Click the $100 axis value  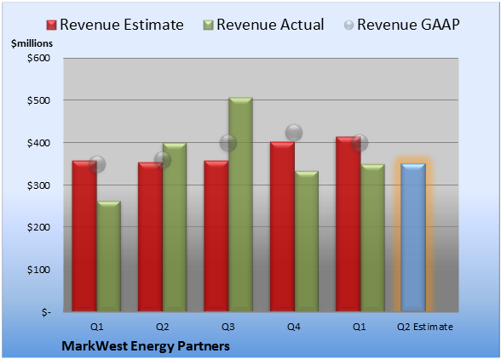(38, 270)
